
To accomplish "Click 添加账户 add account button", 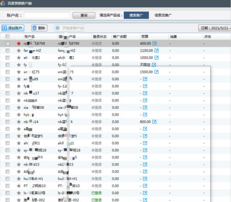I will coord(13,28).
